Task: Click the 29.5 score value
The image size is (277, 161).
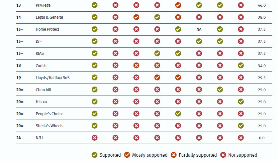Action: [x=262, y=78]
